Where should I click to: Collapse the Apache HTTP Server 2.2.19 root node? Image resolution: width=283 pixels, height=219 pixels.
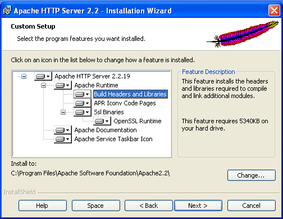click(24, 76)
